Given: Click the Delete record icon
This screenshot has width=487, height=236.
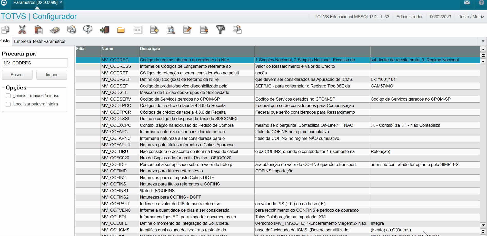Looking at the screenshot, I should (x=204, y=30).
